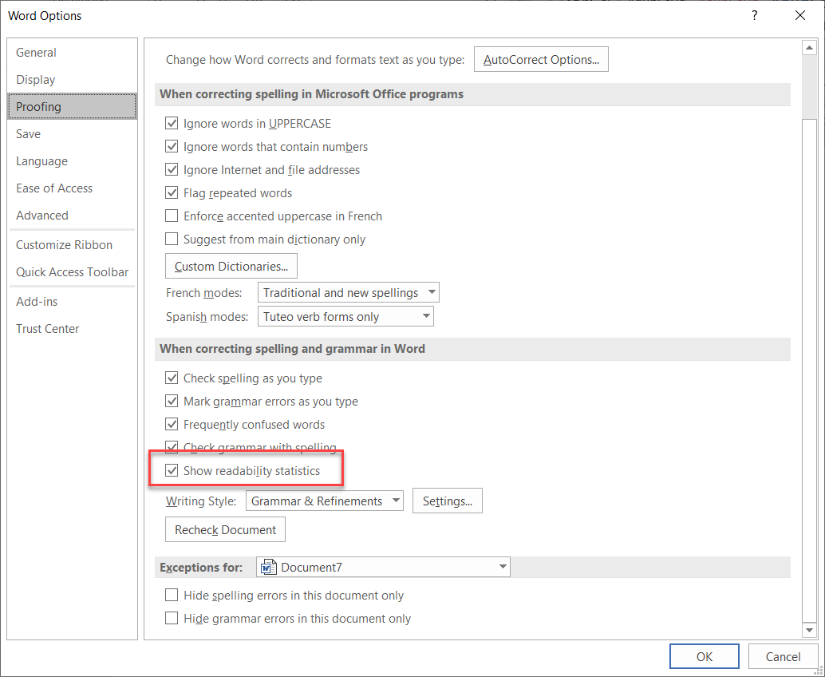
Task: Go to Customize Ribbon settings
Action: click(x=72, y=245)
